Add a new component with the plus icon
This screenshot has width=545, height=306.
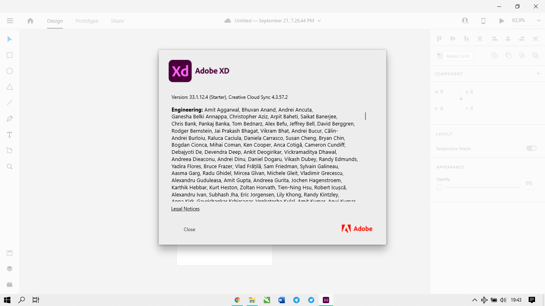pyautogui.click(x=538, y=73)
